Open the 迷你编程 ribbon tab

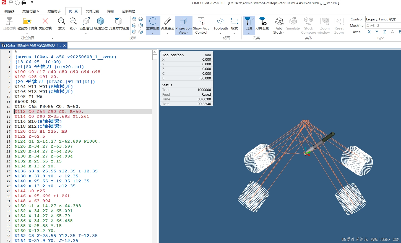(x=128, y=11)
